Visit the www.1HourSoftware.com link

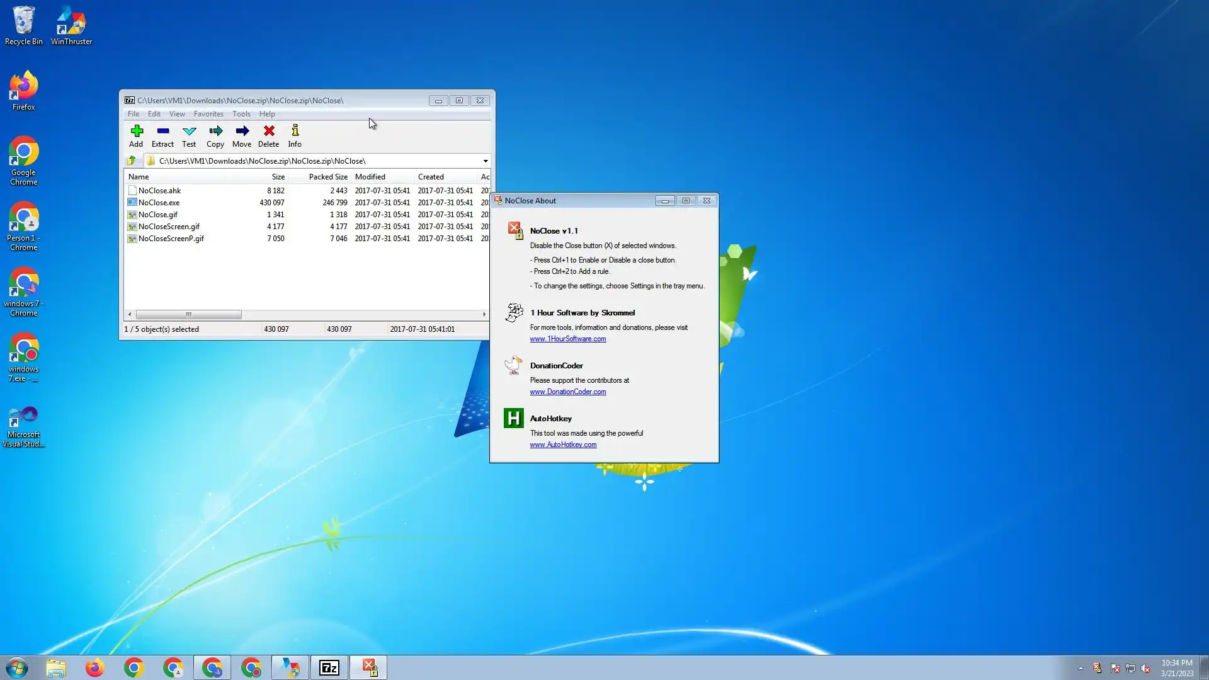point(567,339)
